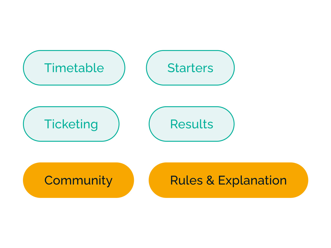Open the Results page
The image size is (331, 248).
(191, 124)
